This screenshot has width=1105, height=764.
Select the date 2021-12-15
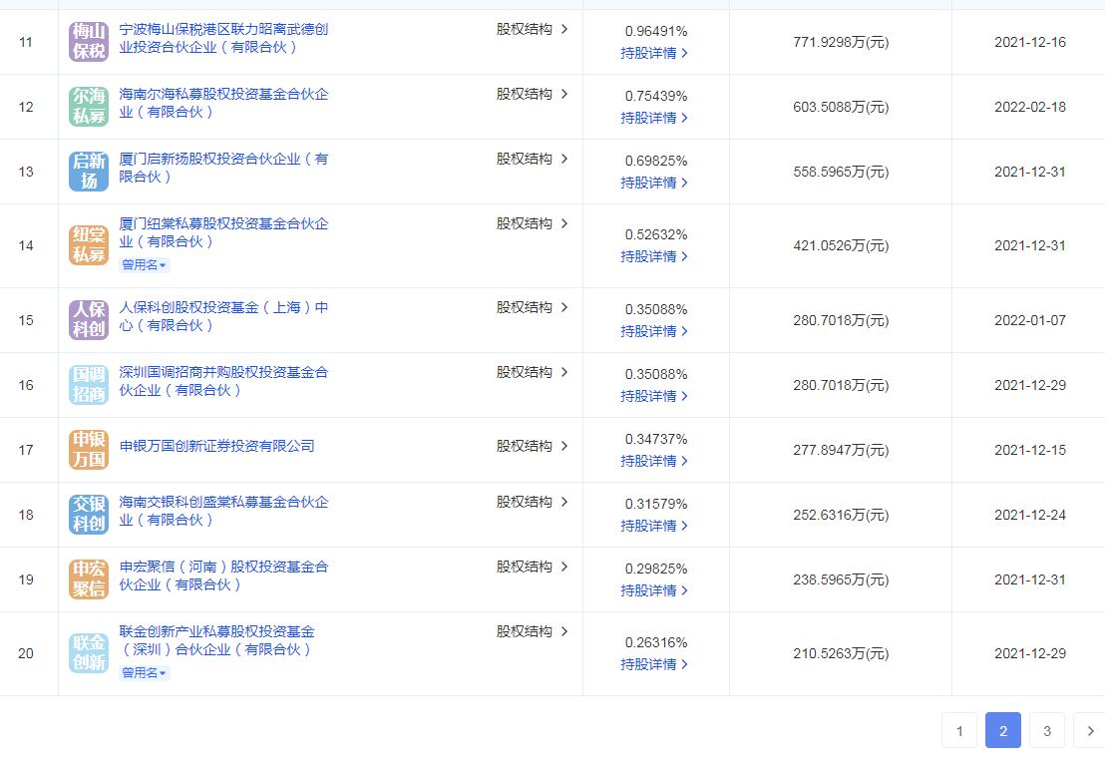click(1029, 451)
